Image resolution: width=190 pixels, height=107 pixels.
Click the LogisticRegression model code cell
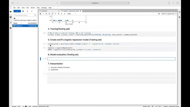click(112, 49)
